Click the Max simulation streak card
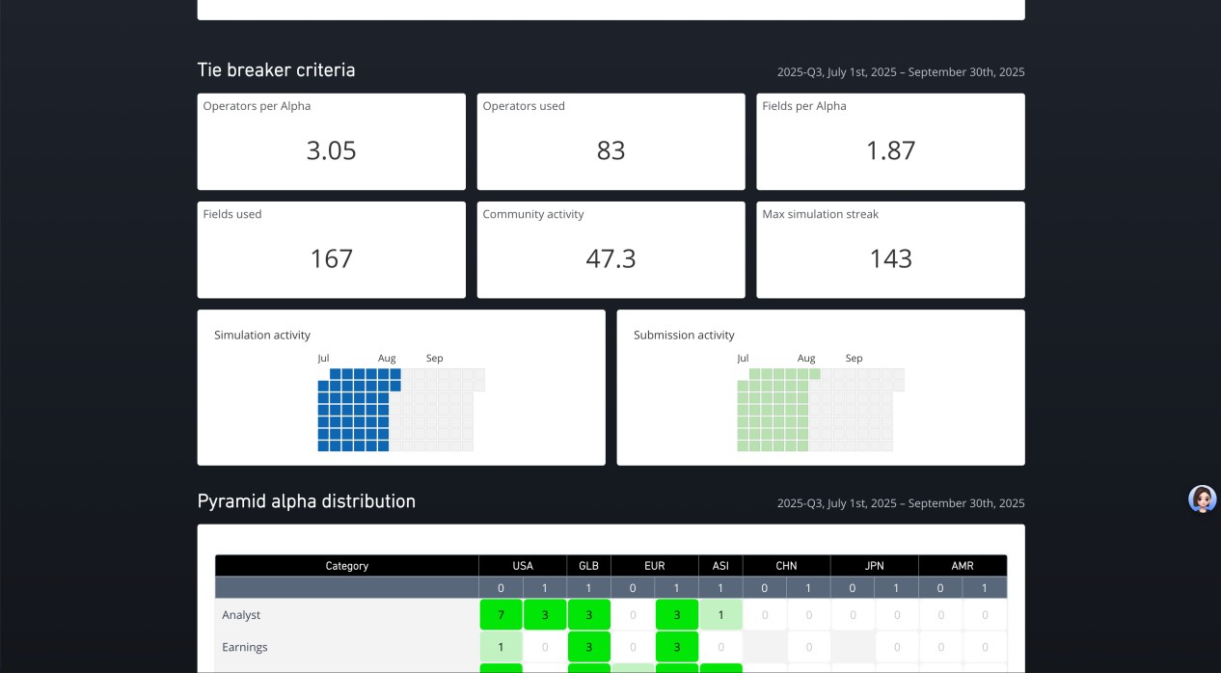This screenshot has width=1221, height=673. pos(890,250)
